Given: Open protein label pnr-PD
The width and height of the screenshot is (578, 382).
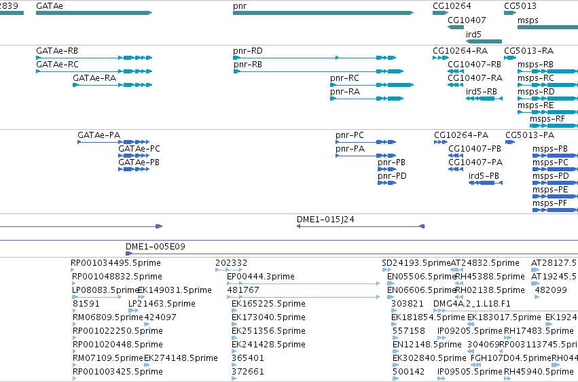Looking at the screenshot, I should 392,176.
